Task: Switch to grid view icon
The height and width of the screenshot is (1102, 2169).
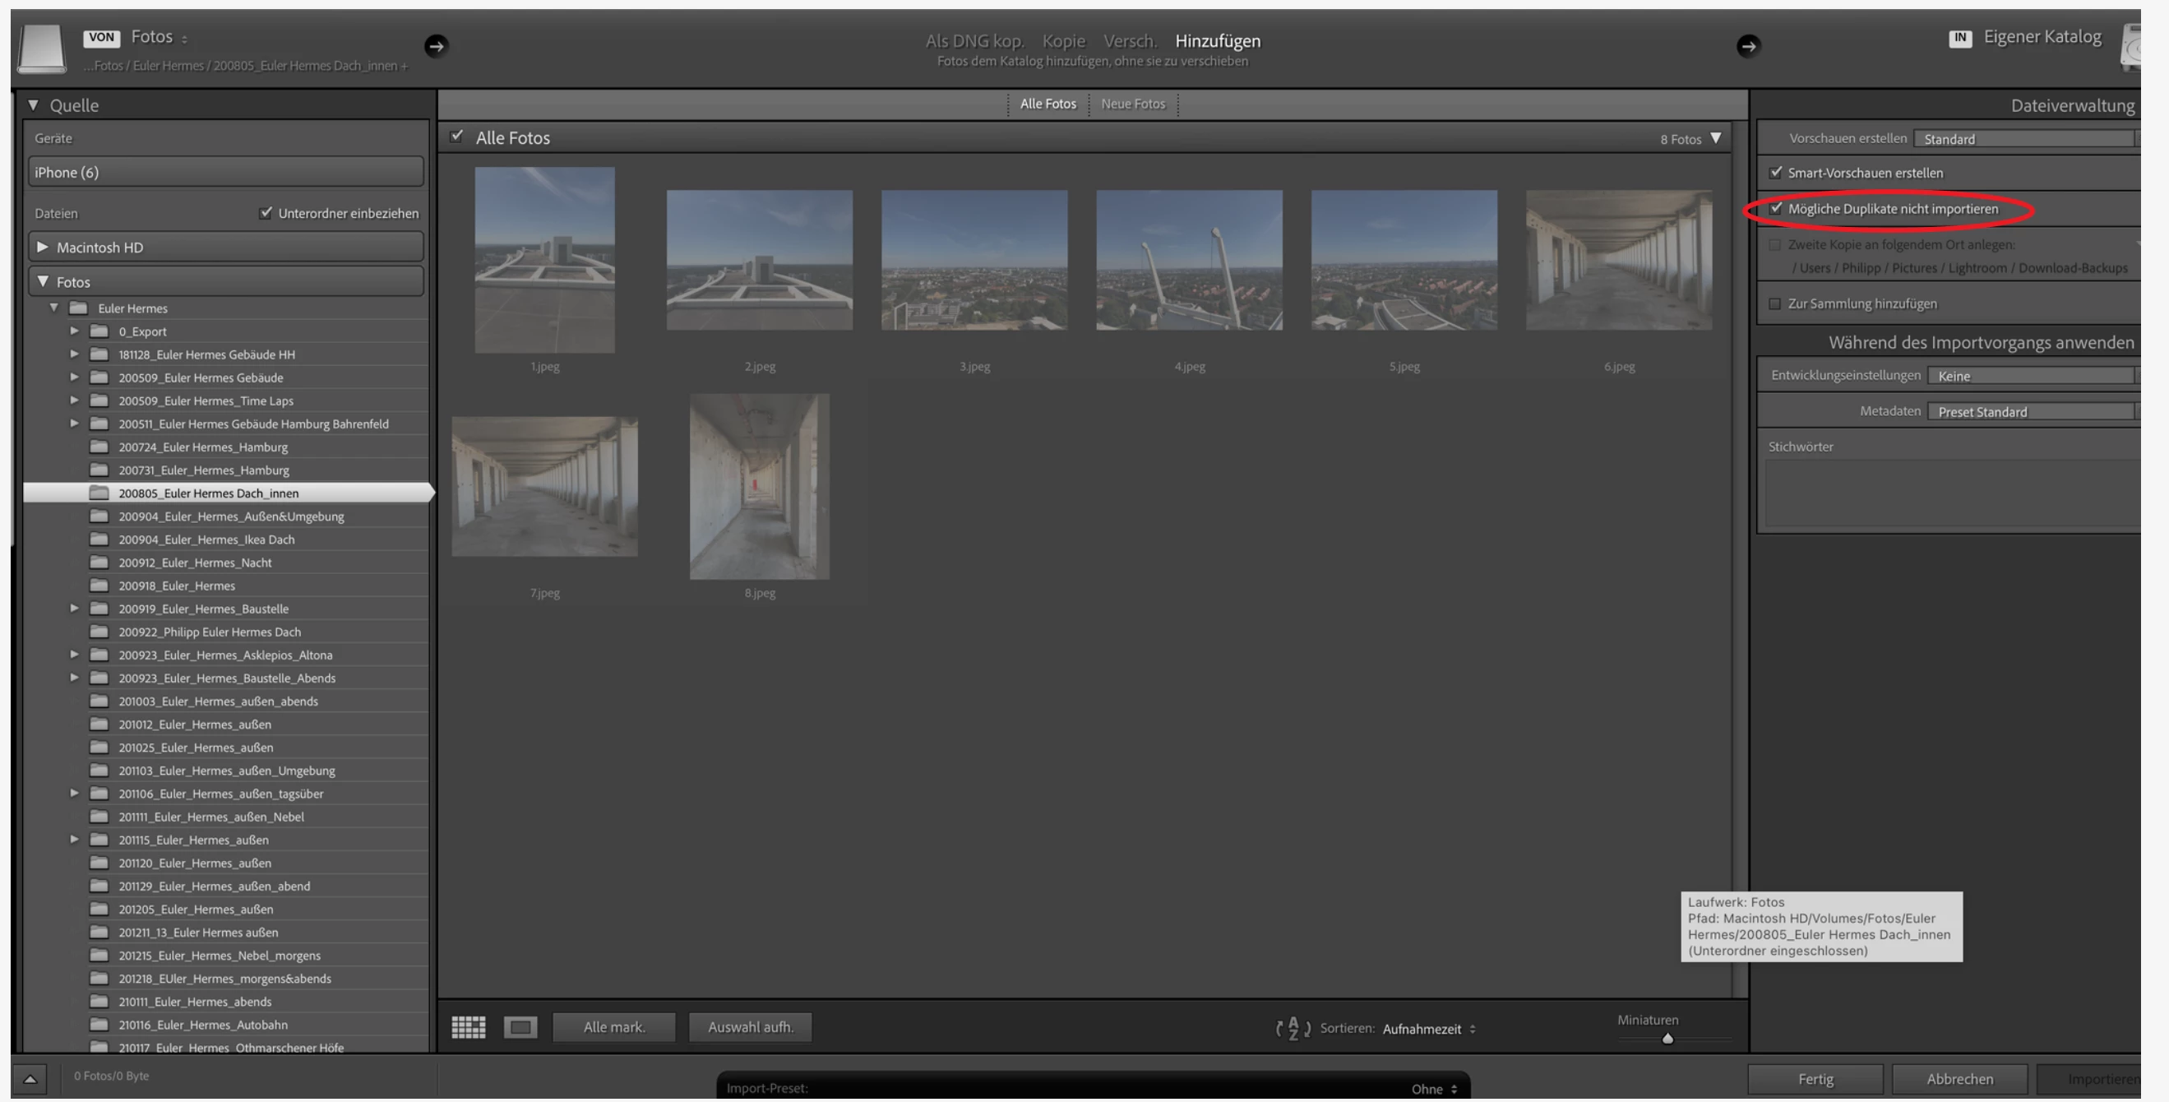Action: point(468,1026)
